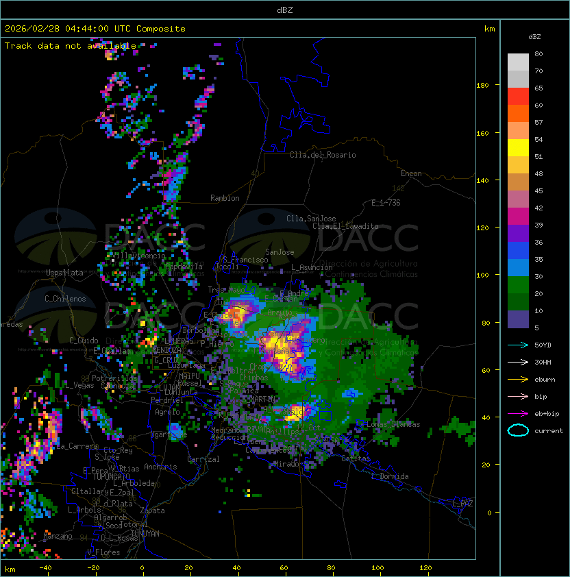
Task: Click the cyan 'current' ellipse legend icon
Action: tap(518, 430)
